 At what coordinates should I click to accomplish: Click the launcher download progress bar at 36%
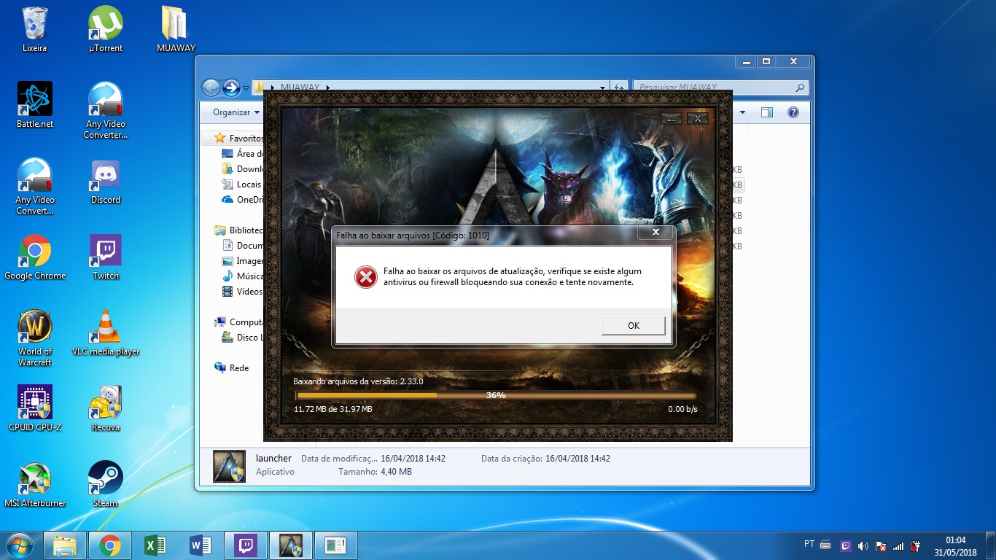pyautogui.click(x=496, y=395)
